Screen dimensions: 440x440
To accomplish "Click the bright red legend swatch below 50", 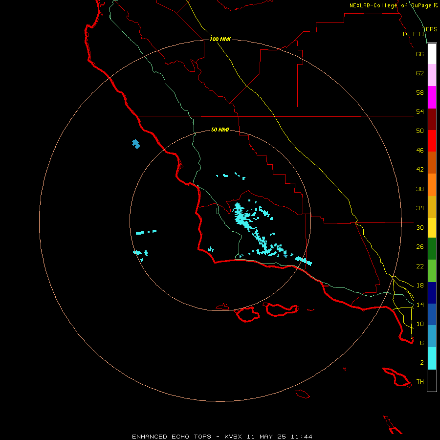I will tap(432, 141).
